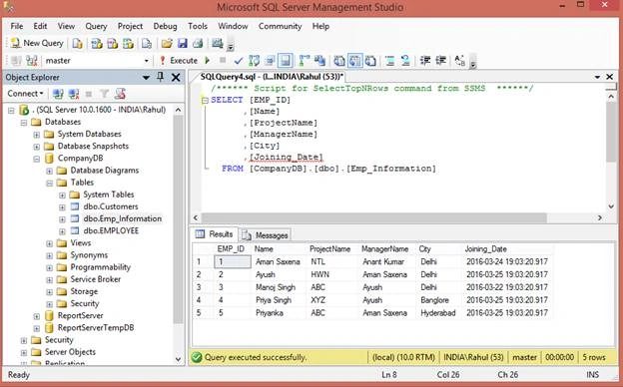Screen dimensions: 623x387
Task: Expand the dbo.Customers table
Action: pyautogui.click(x=62, y=207)
